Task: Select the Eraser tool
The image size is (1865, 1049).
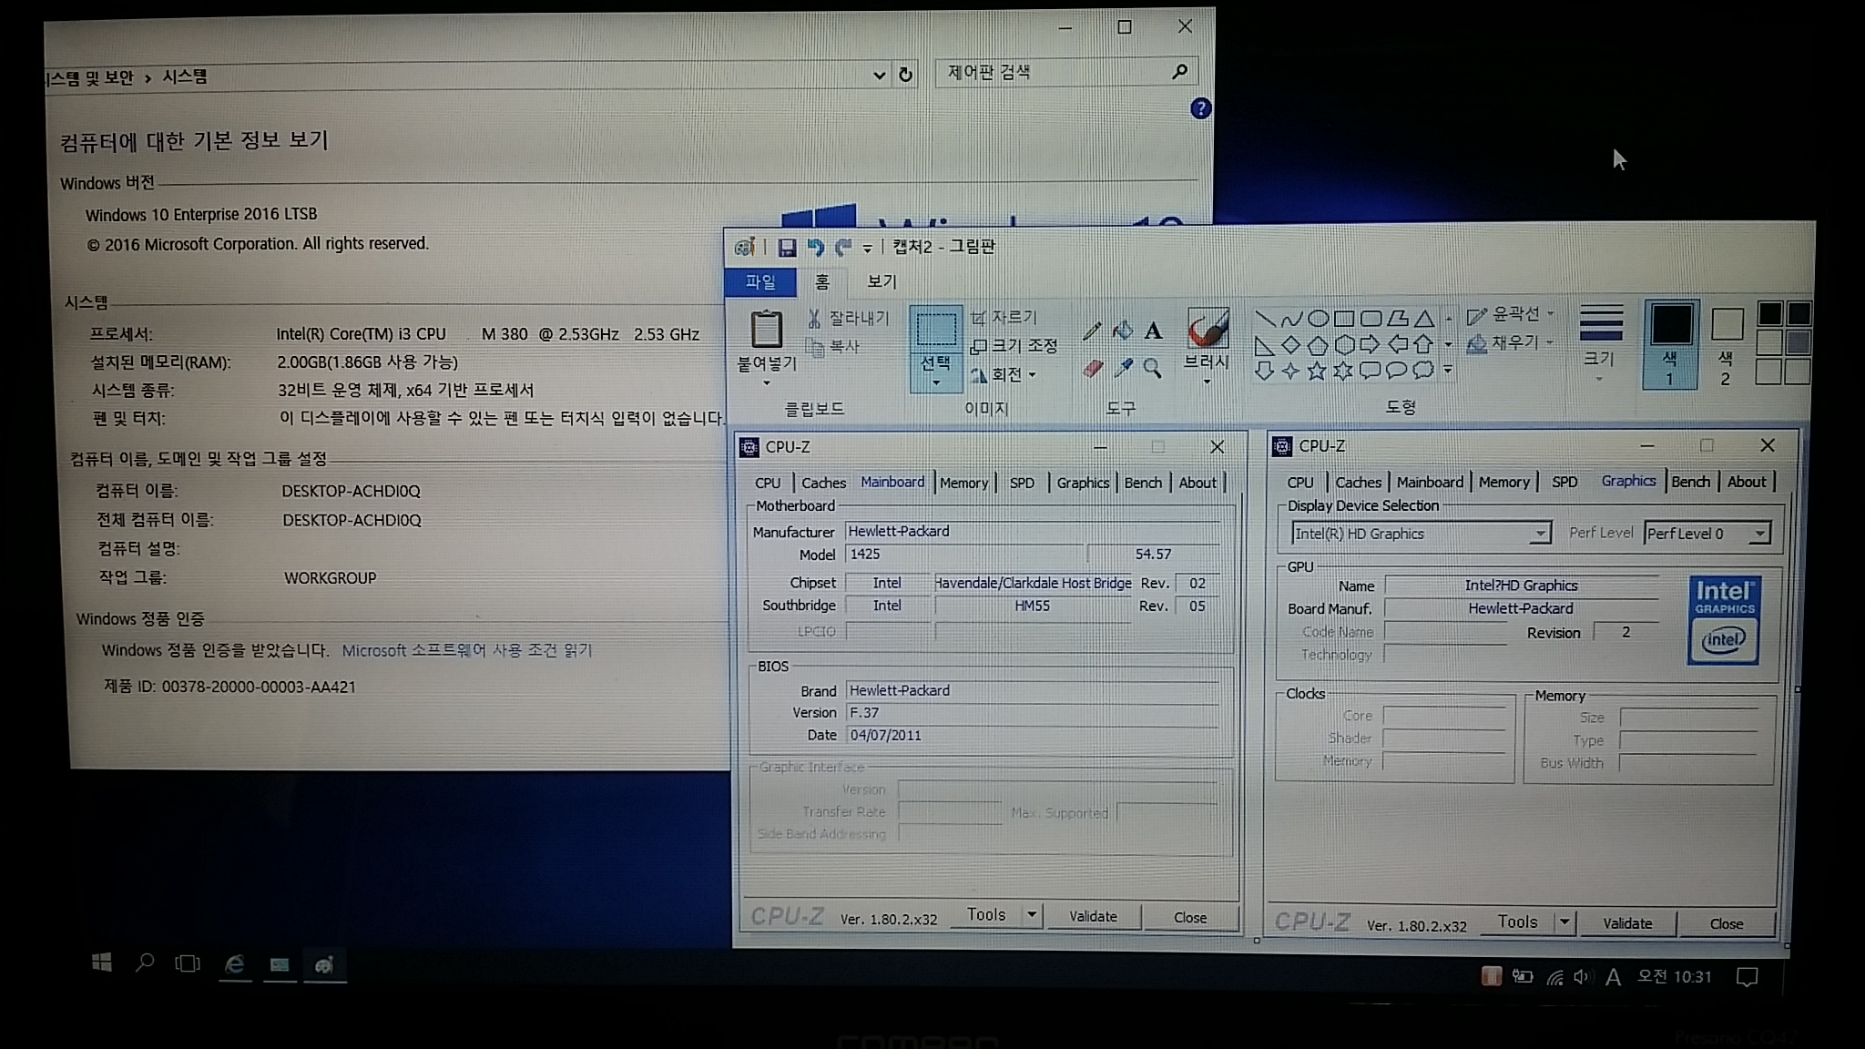Action: coord(1093,368)
